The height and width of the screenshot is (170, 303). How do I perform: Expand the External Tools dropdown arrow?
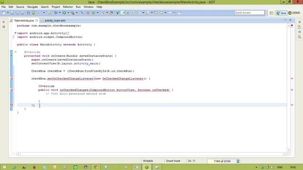77,13
